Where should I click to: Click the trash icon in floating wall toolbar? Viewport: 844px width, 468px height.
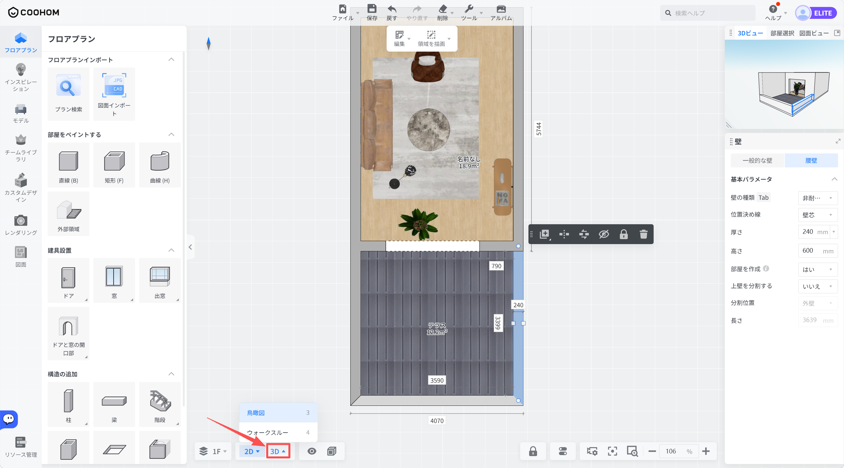tap(643, 234)
